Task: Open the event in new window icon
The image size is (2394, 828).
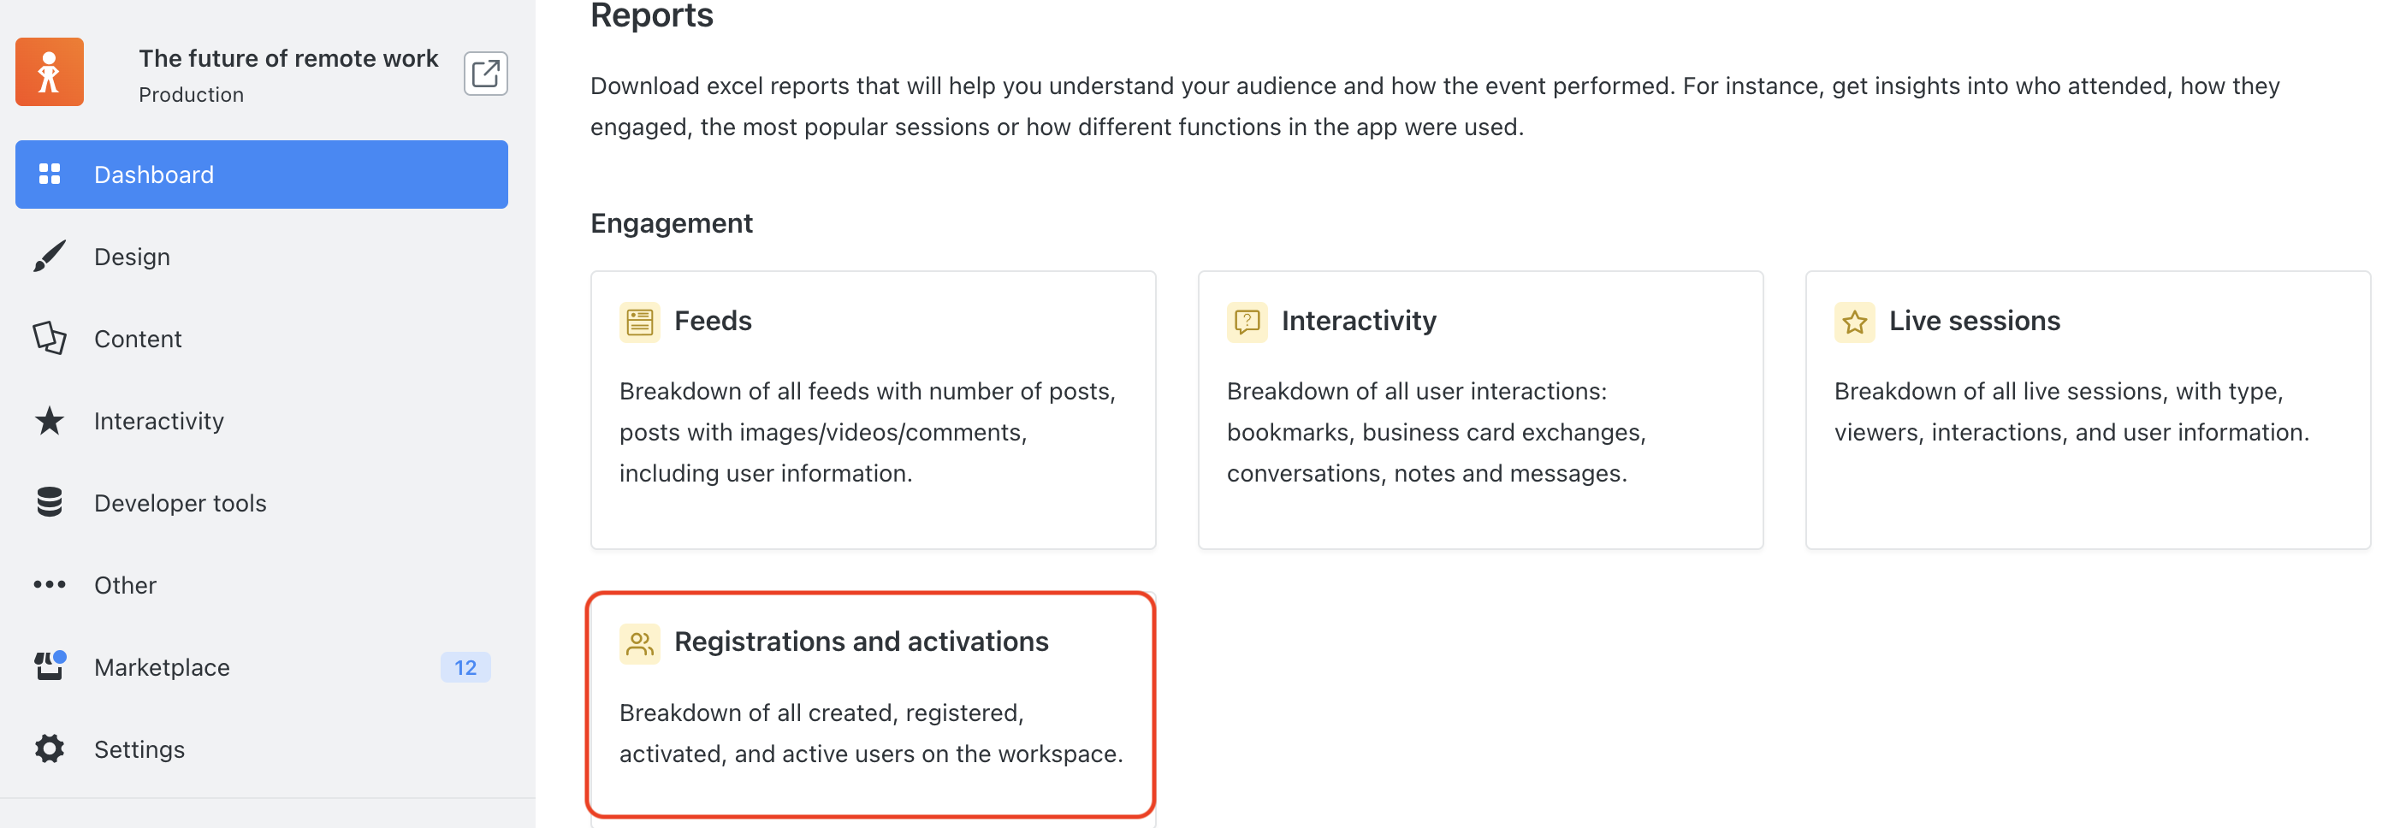Action: coord(485,74)
